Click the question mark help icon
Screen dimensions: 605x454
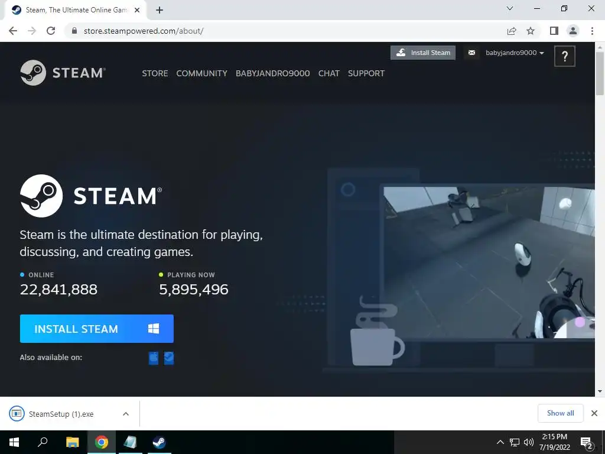click(x=564, y=56)
